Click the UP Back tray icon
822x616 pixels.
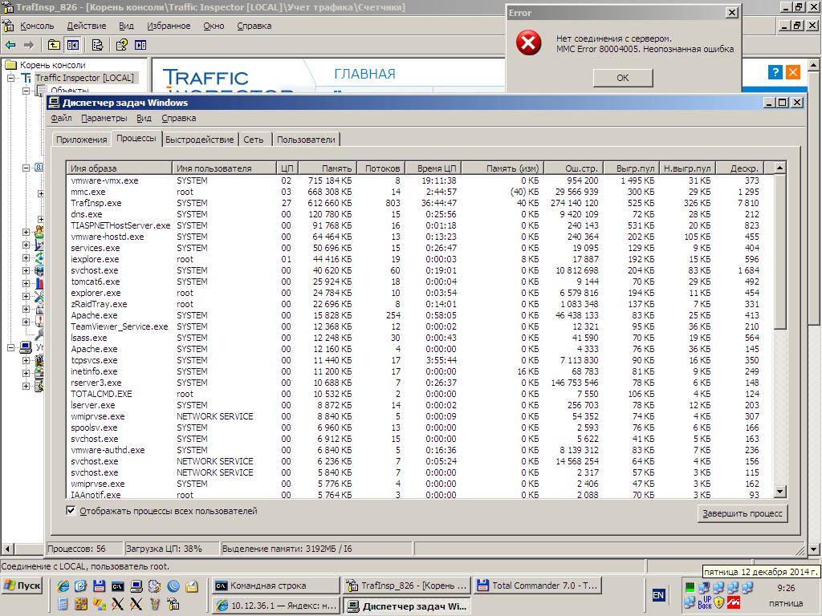tap(705, 603)
